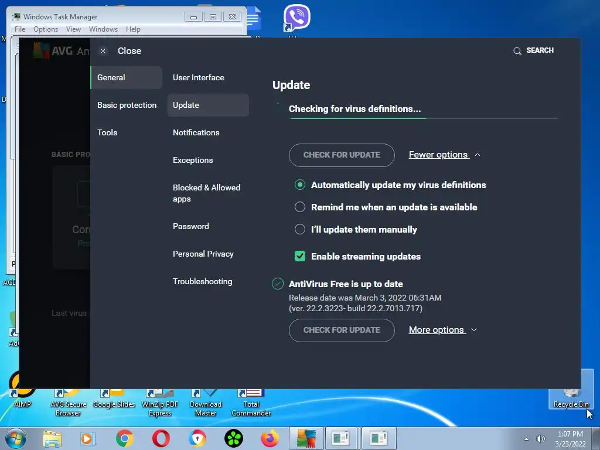Open the General settings category
This screenshot has height=450, width=600.
point(127,77)
